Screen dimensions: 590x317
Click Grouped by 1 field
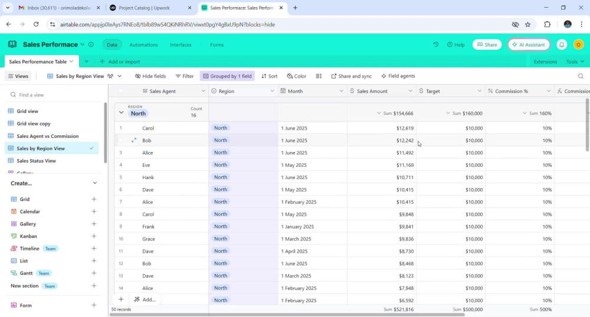click(227, 76)
